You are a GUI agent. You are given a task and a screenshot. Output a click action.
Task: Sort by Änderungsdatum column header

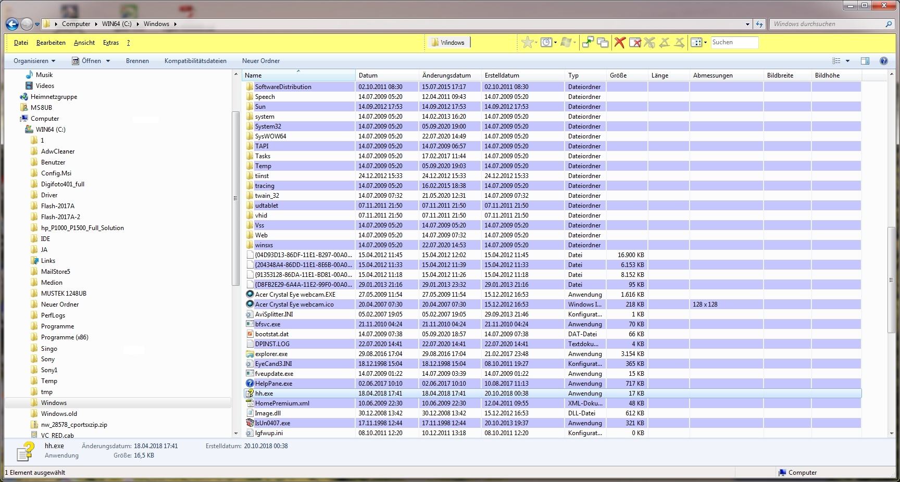pyautogui.click(x=450, y=75)
